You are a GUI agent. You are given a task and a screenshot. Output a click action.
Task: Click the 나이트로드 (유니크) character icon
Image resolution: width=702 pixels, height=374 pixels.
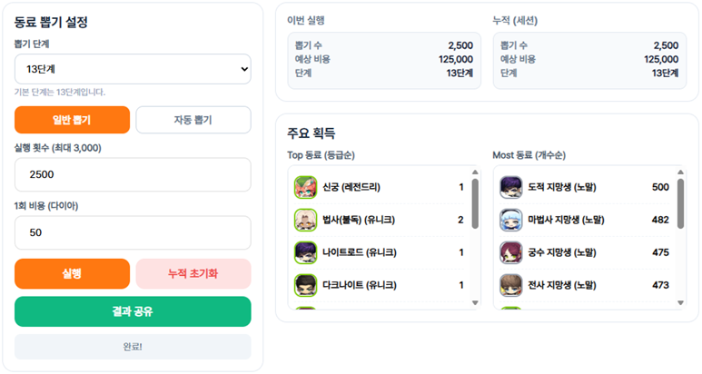tap(305, 252)
